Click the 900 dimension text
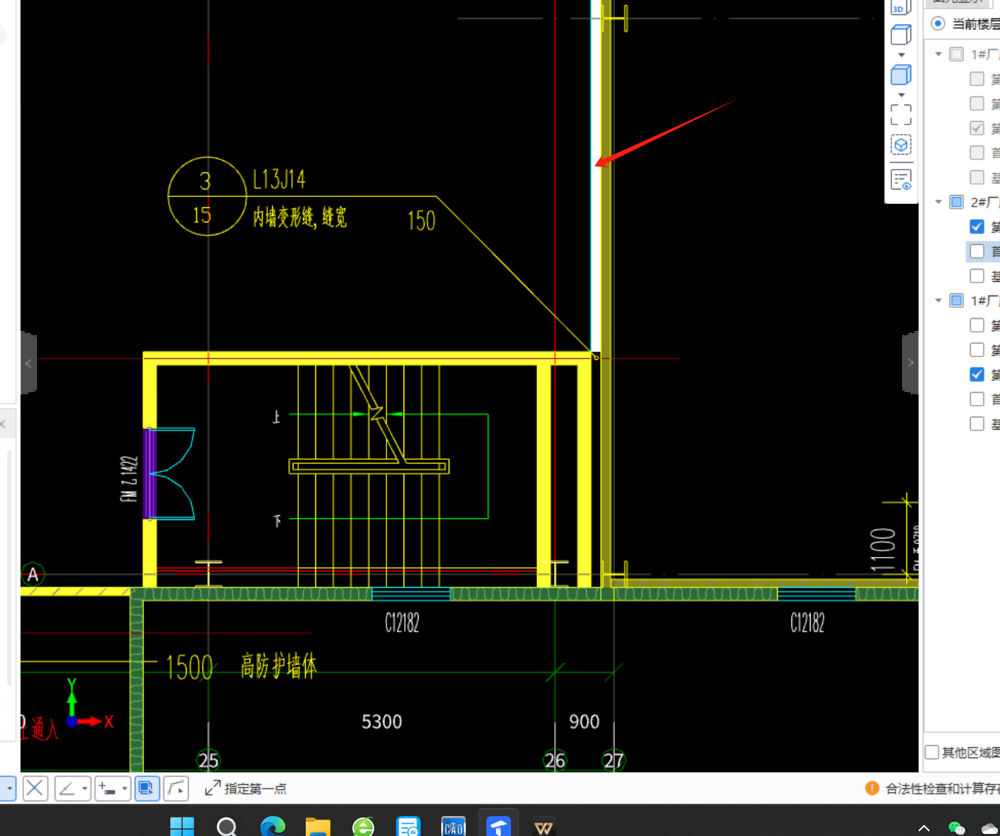 pyautogui.click(x=584, y=722)
